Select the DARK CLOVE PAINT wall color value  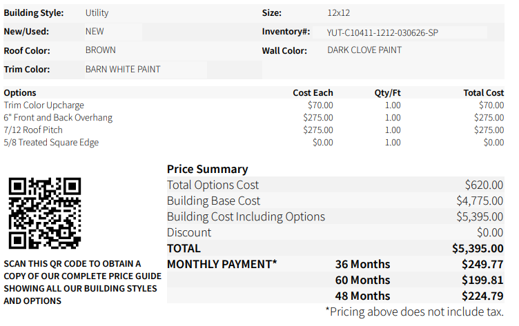tap(364, 50)
